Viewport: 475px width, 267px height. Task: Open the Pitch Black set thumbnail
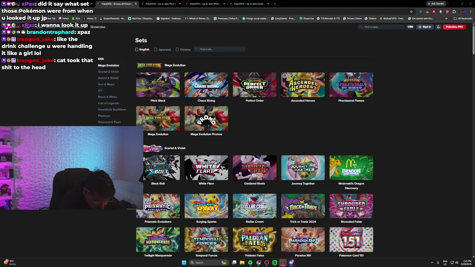(158, 85)
